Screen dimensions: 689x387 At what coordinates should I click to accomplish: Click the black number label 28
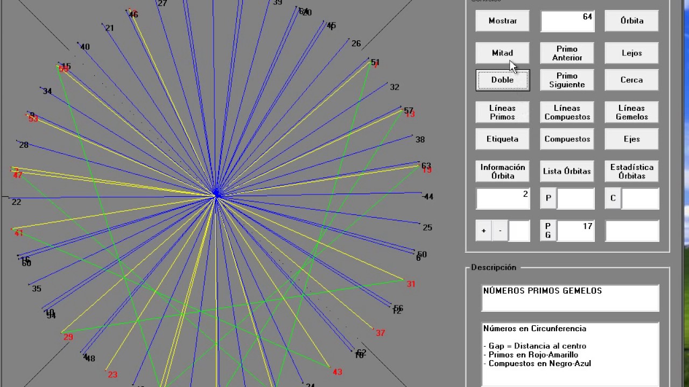[x=24, y=145]
